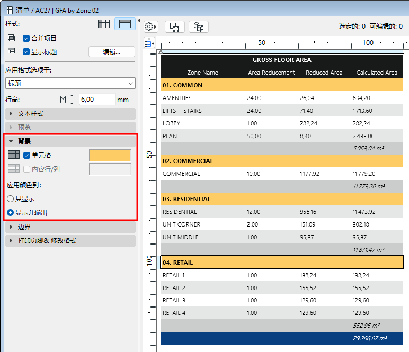Select the 03. RESIDENTIAL header row
This screenshot has width=409, height=352.
tap(282, 199)
